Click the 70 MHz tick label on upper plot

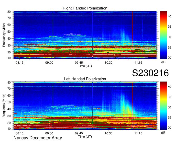[x=9, y=18]
